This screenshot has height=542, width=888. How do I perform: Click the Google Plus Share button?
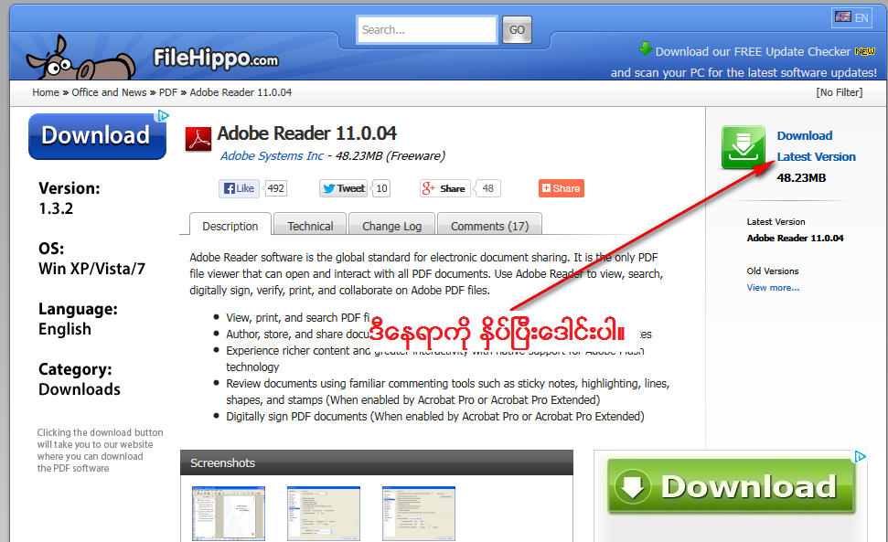444,188
